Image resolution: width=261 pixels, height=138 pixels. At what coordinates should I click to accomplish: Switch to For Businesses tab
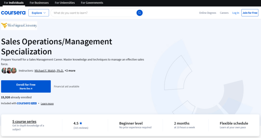[x=39, y=3]
